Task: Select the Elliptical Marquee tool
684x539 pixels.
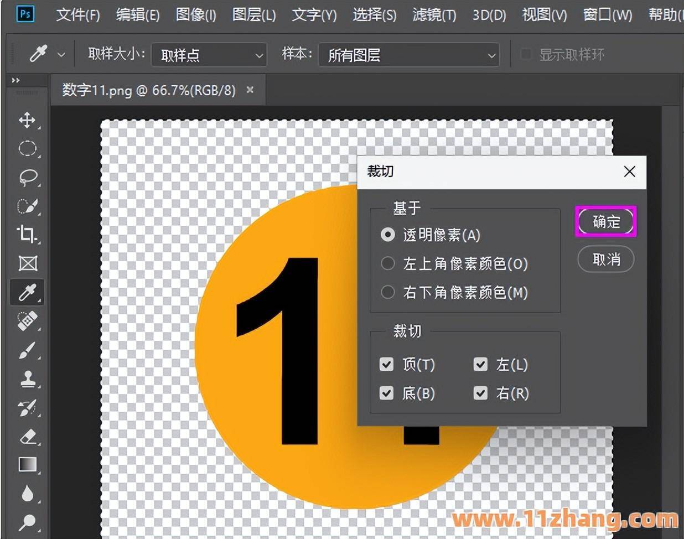Action: (27, 148)
